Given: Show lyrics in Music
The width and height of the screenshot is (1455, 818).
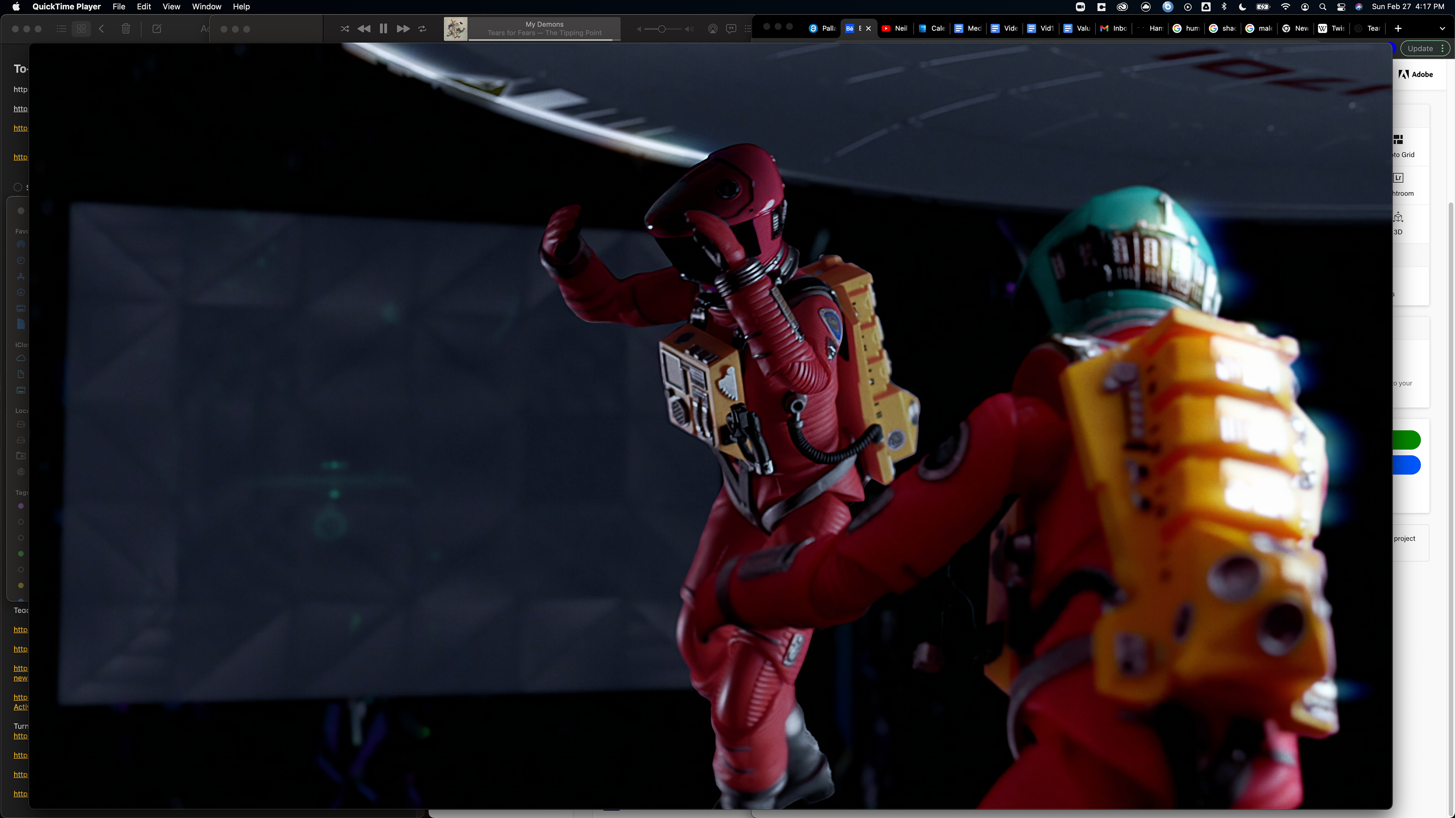Looking at the screenshot, I should point(731,29).
